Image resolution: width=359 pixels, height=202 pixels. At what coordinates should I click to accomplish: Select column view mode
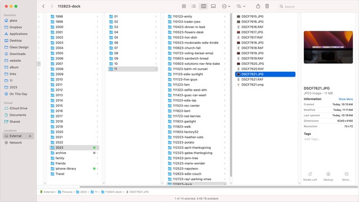(203, 6)
